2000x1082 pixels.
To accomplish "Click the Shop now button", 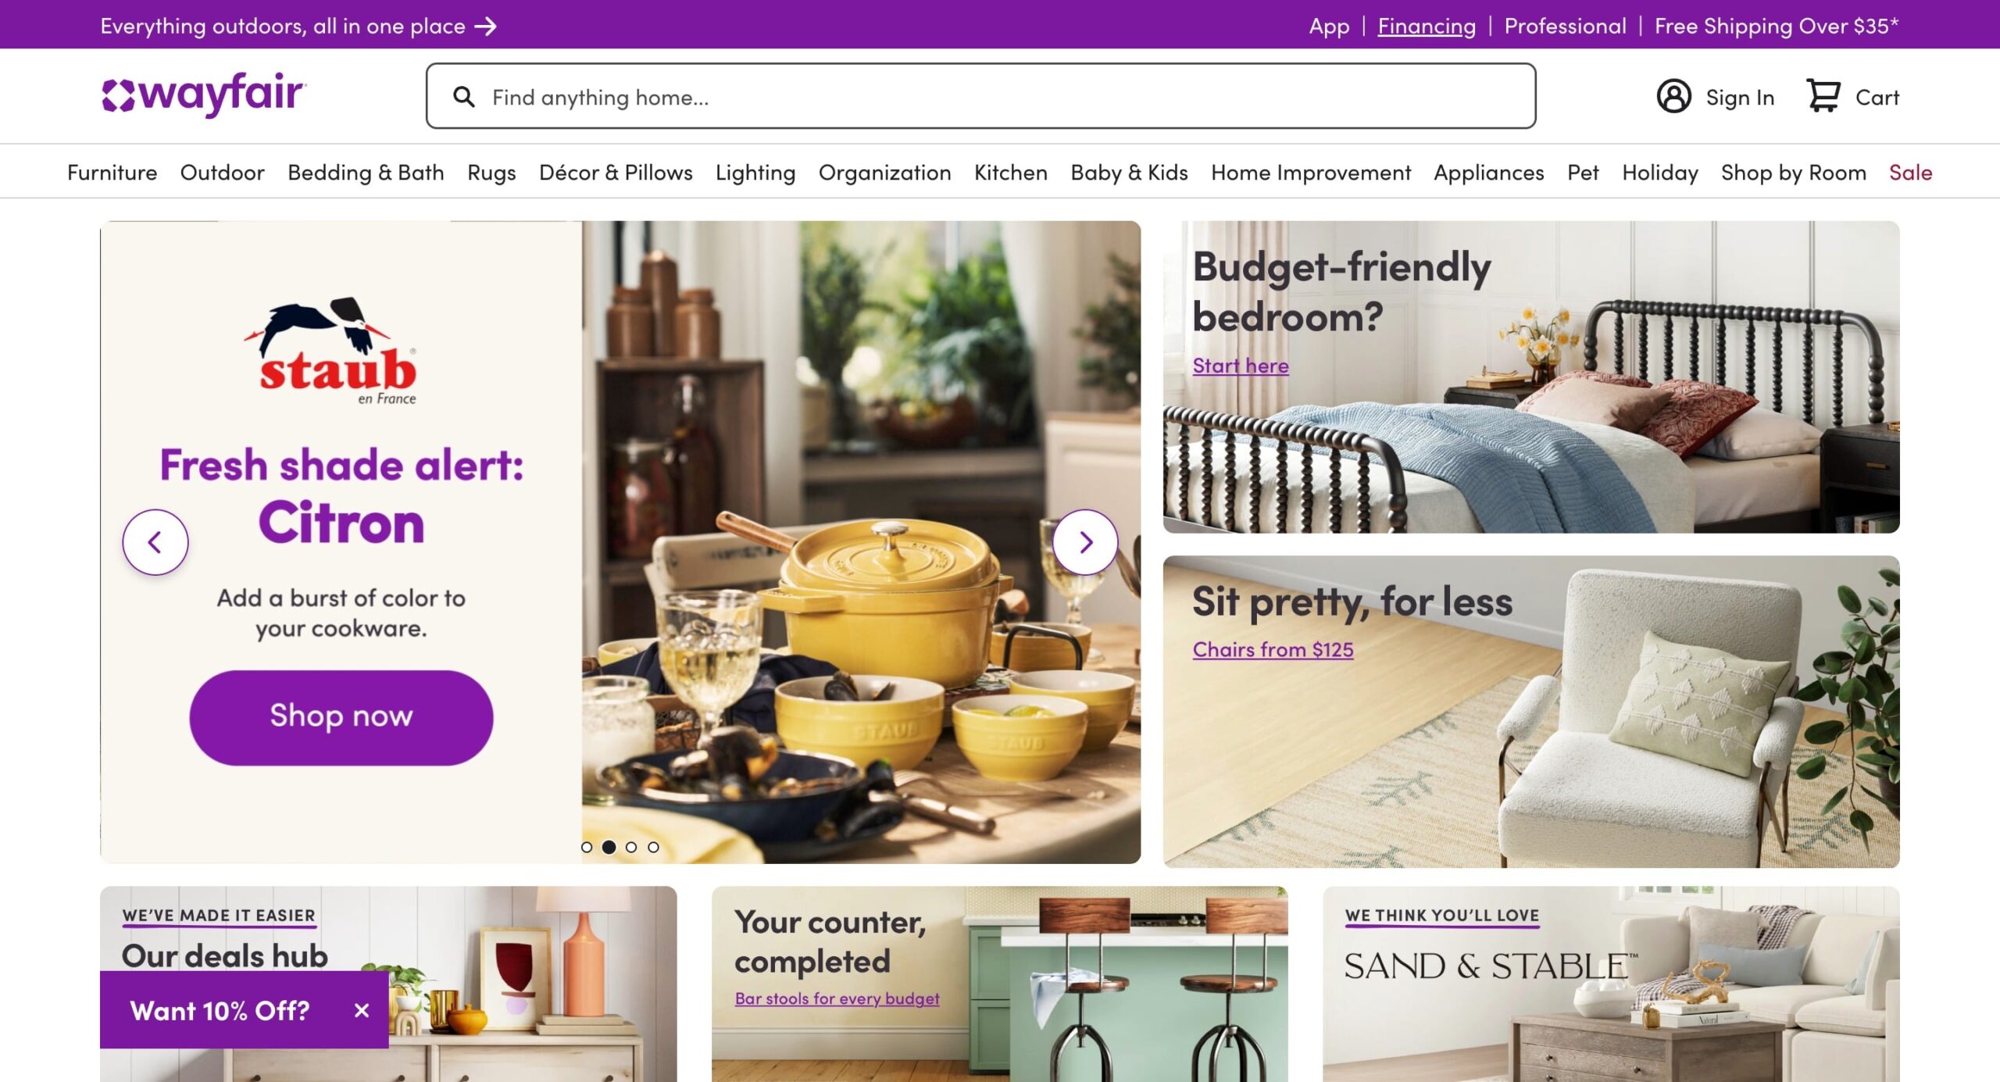I will pyautogui.click(x=341, y=716).
